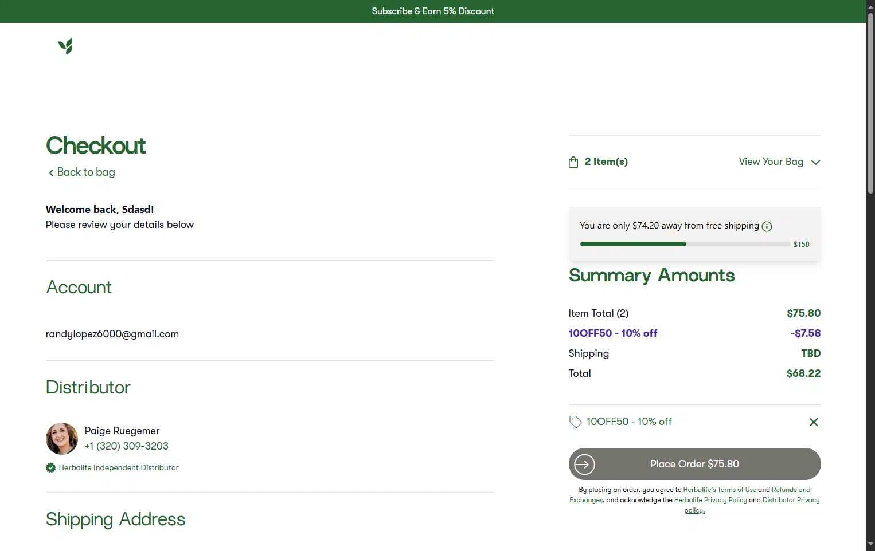Click the Subscribe & Earn 5% Discount banner
This screenshot has height=551, width=875.
pyautogui.click(x=433, y=11)
